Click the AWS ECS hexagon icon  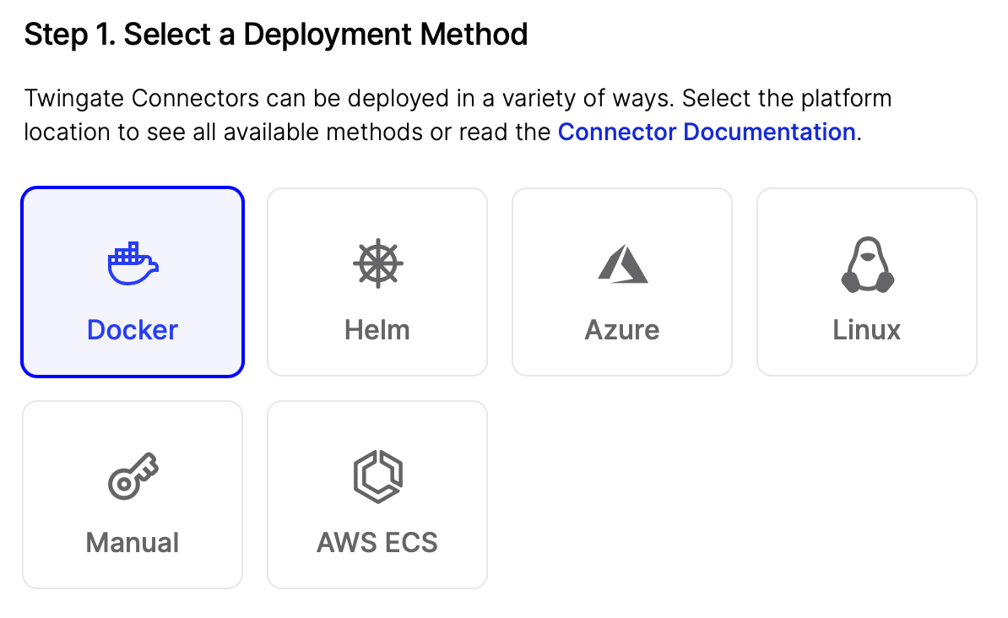tap(378, 476)
